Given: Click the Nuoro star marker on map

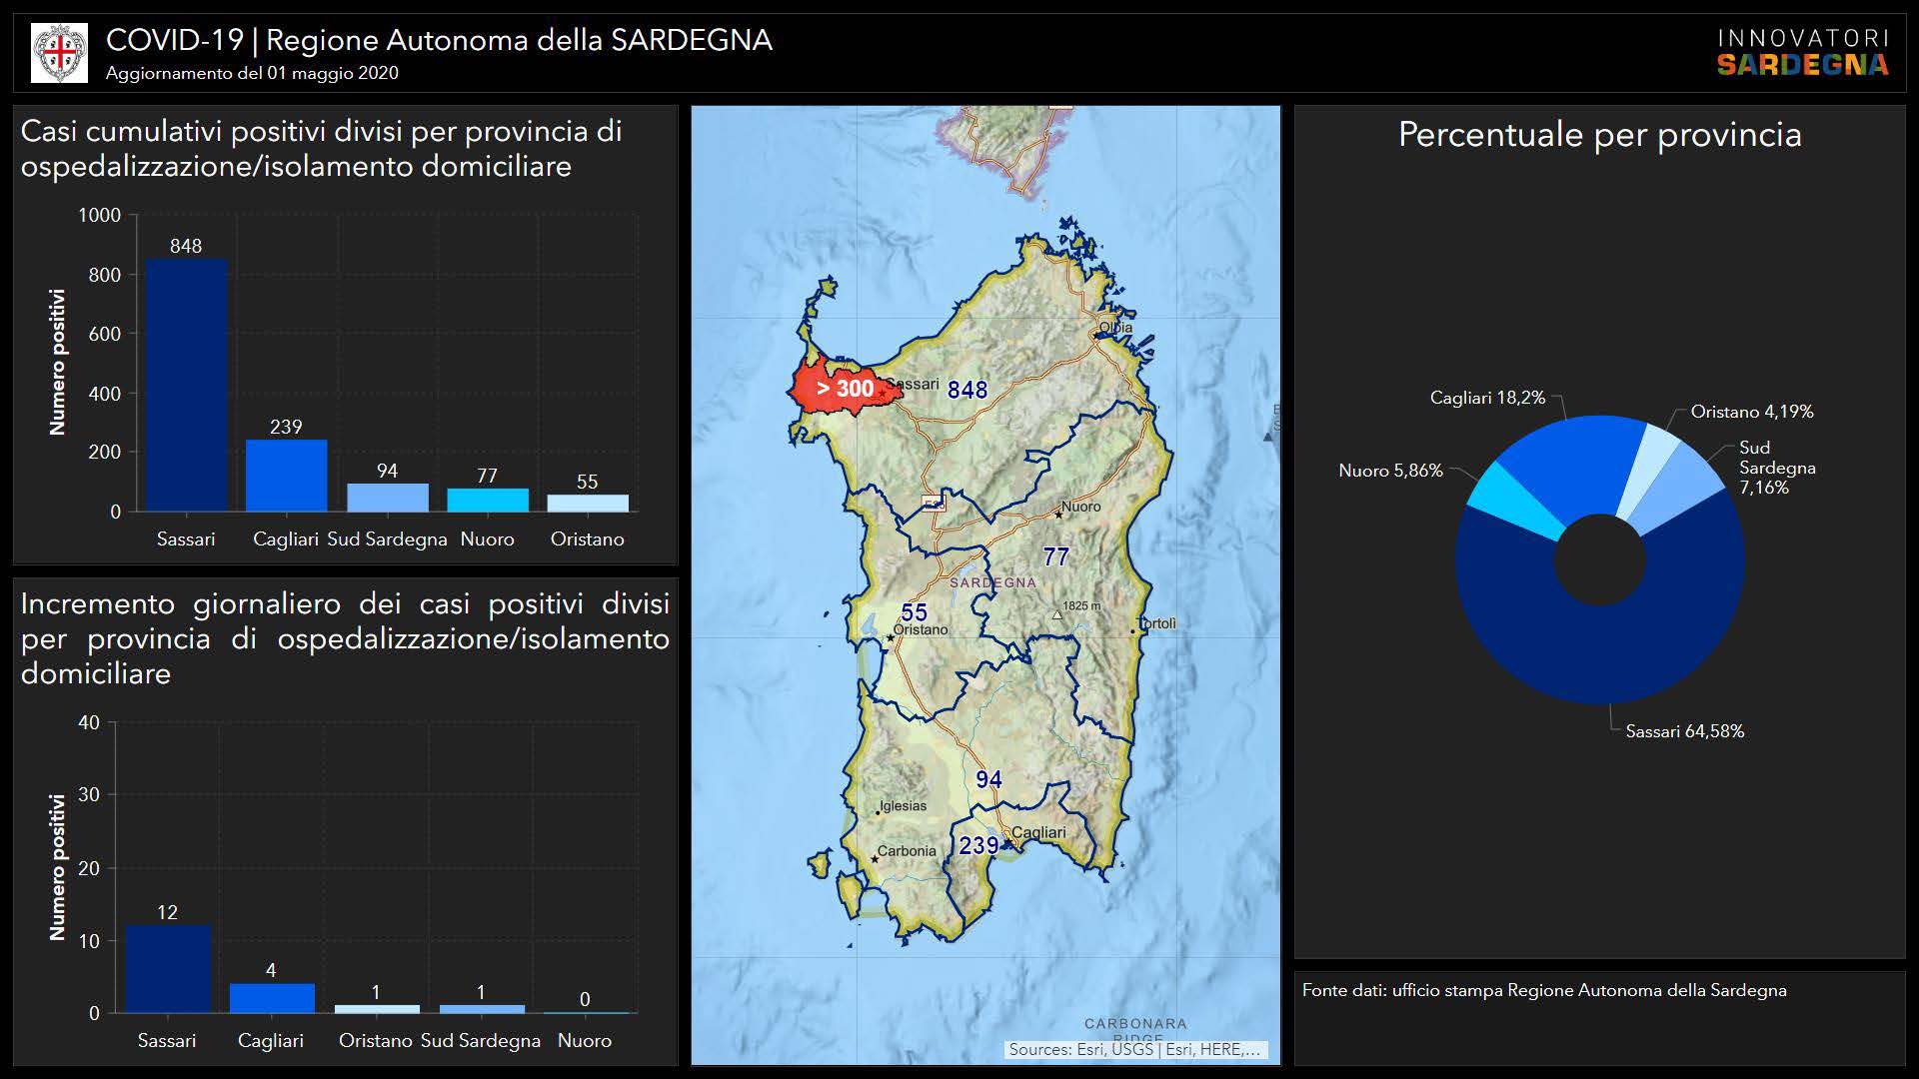Looking at the screenshot, I should 1058,515.
